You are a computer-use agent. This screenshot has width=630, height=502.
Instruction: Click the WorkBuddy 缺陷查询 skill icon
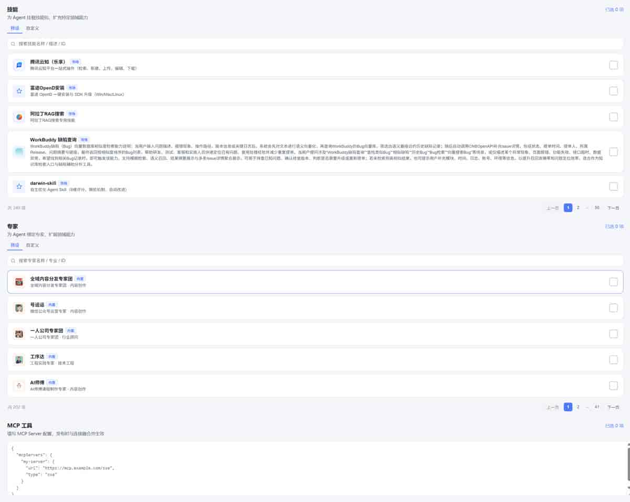click(x=19, y=152)
